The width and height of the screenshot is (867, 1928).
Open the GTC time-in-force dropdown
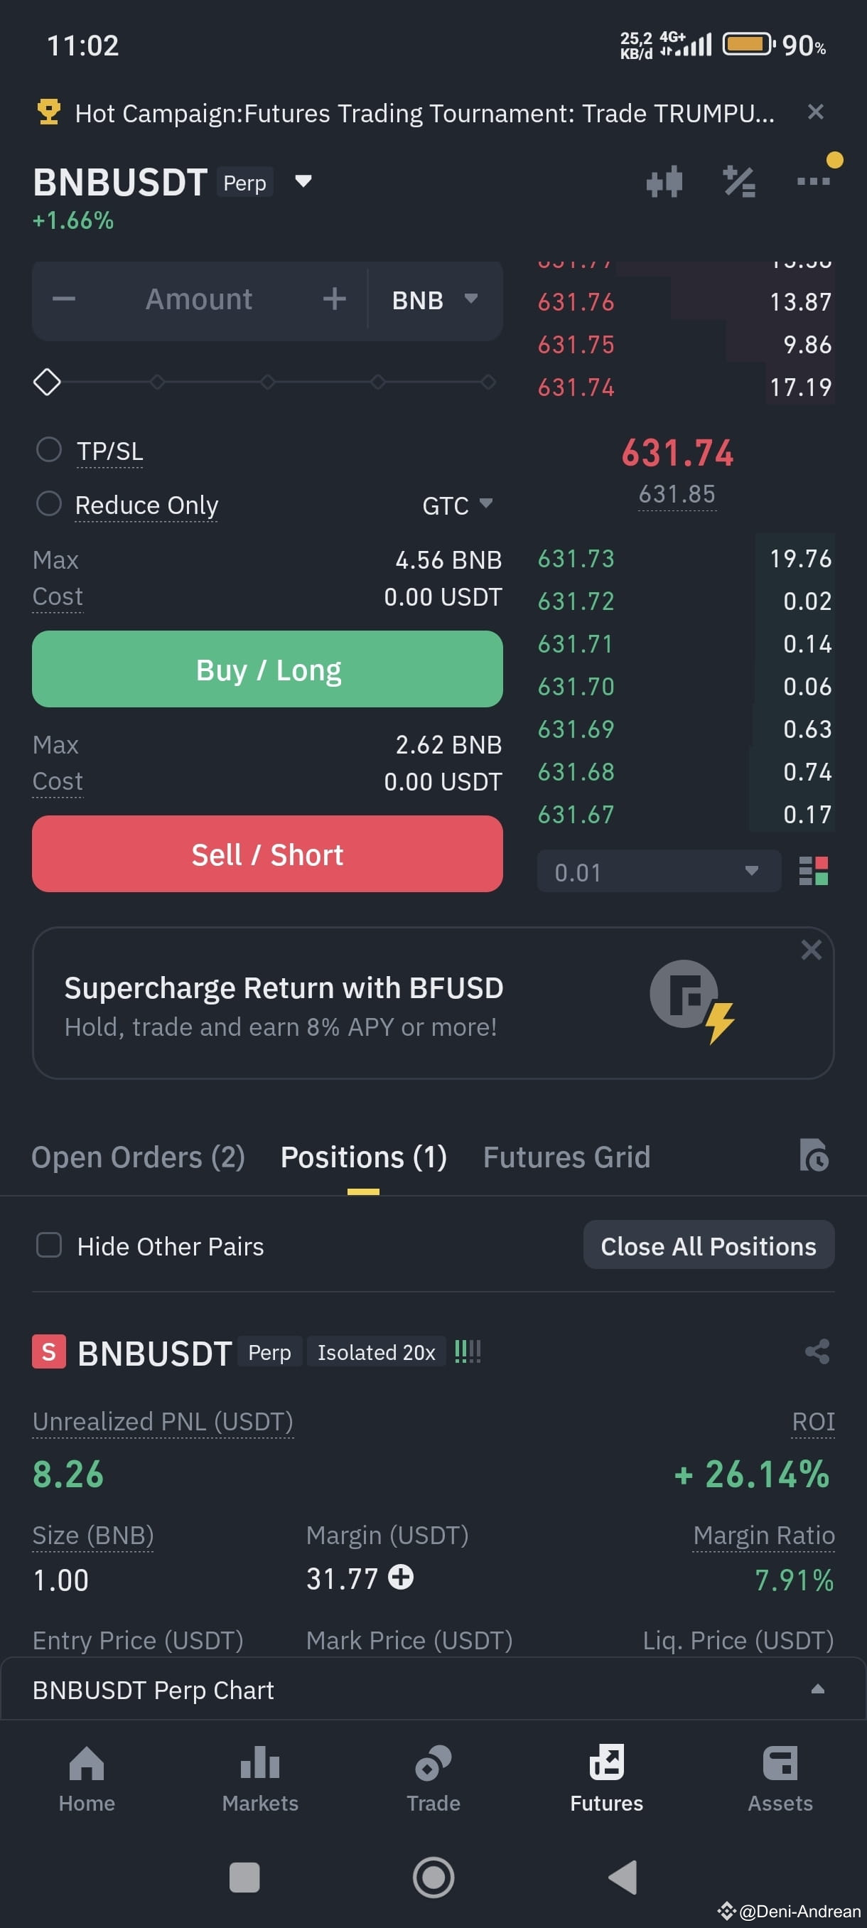click(457, 505)
